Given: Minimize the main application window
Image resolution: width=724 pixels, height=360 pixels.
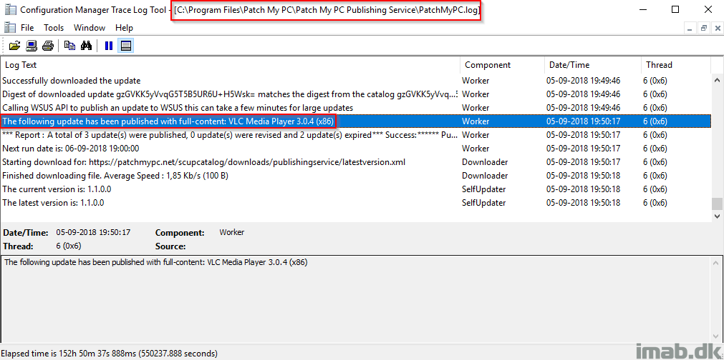Looking at the screenshot, I should [x=643, y=9].
